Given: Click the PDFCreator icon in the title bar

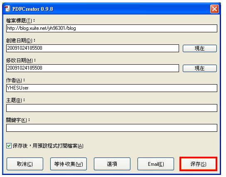Looking at the screenshot, I should tap(7, 9).
